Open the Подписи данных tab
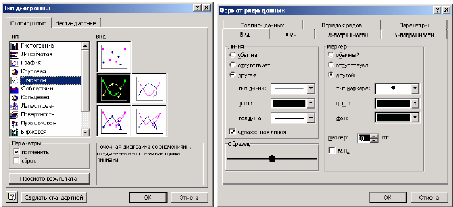 262,25
